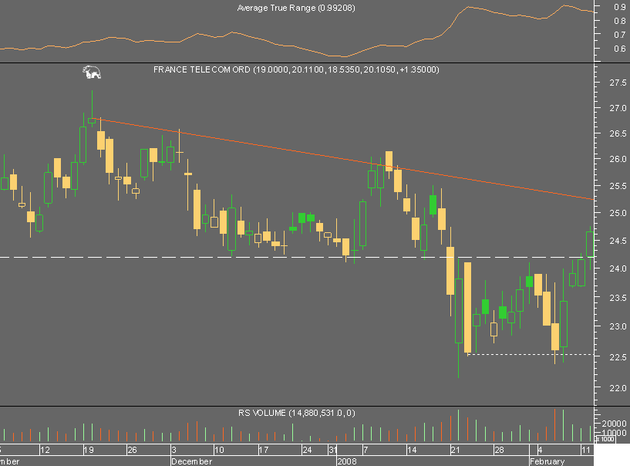
Task: Select the 28 date label on the time axis
Action: pos(499,450)
